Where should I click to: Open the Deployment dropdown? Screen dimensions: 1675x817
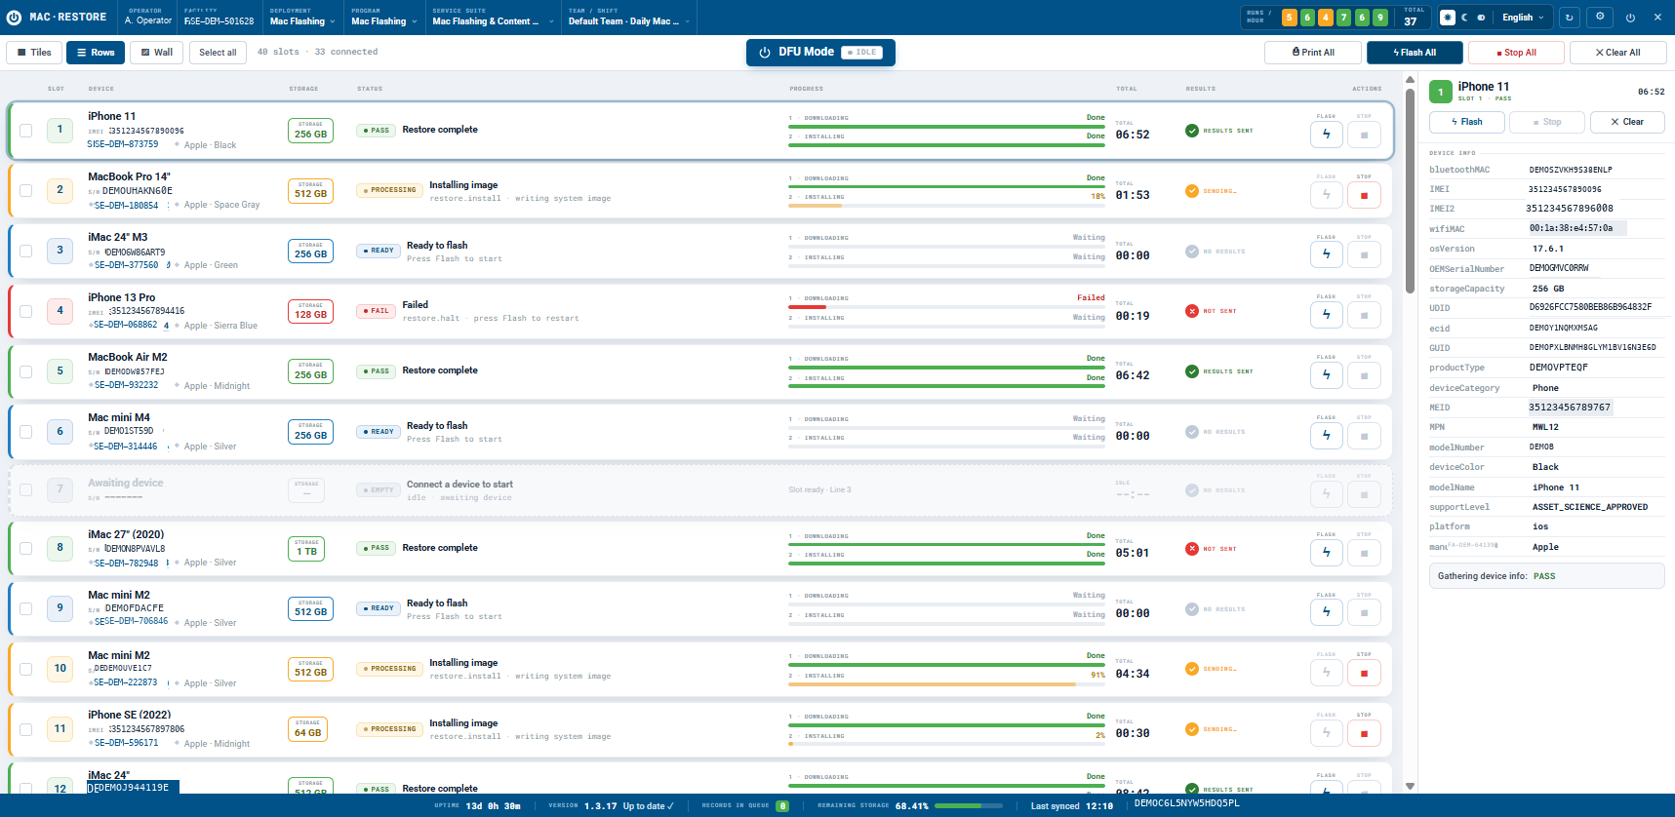(x=302, y=18)
